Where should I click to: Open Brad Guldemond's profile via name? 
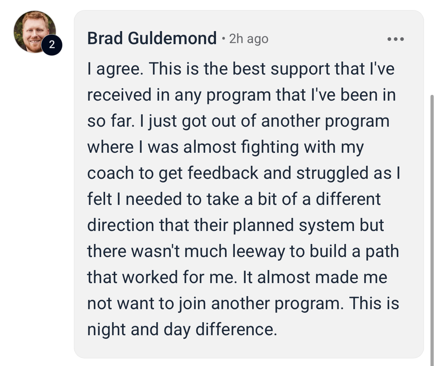(x=152, y=38)
